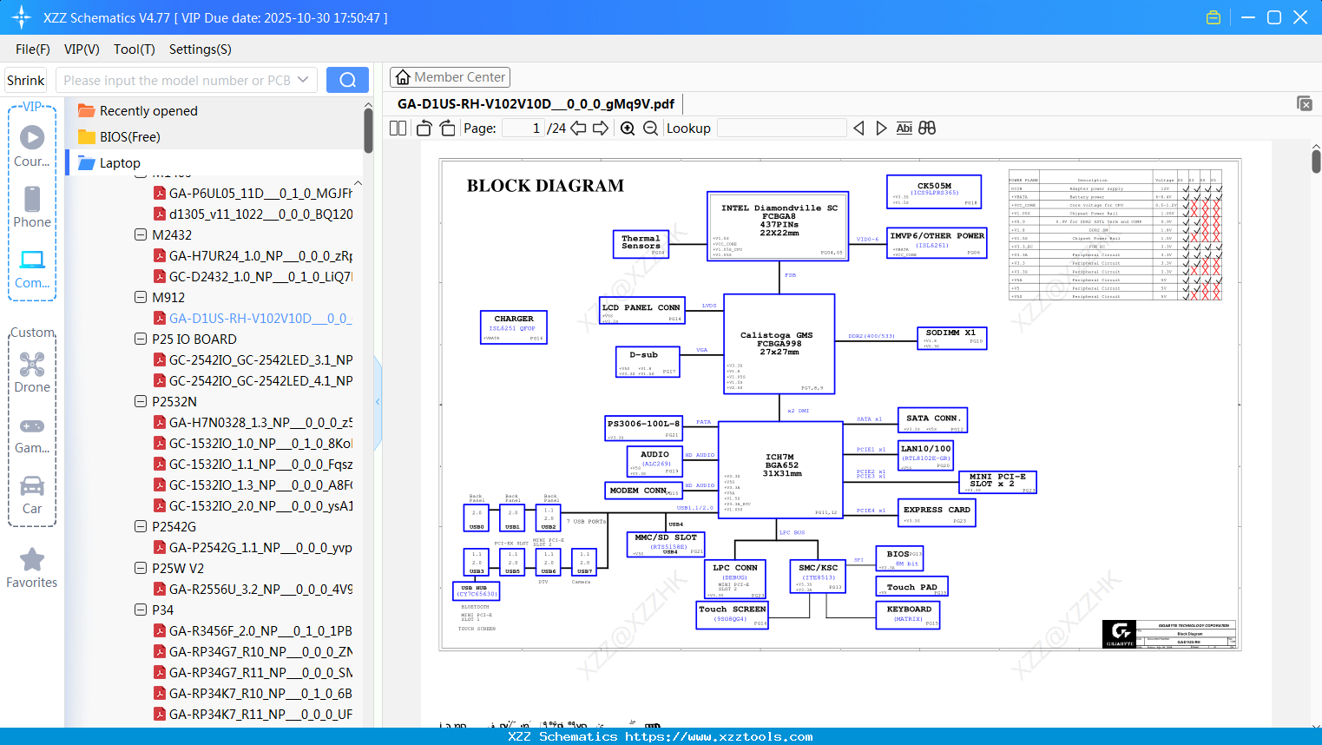This screenshot has height=745, width=1322.
Task: Open the VIP(V) menu
Action: (82, 49)
